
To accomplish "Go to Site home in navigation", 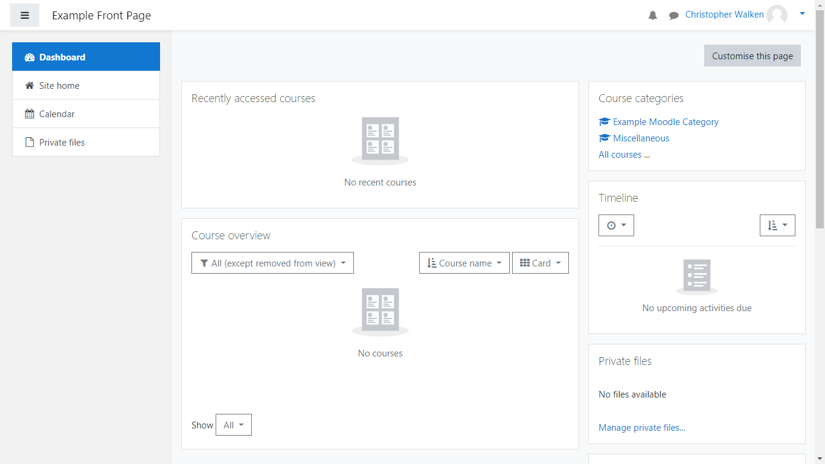I will (x=59, y=86).
